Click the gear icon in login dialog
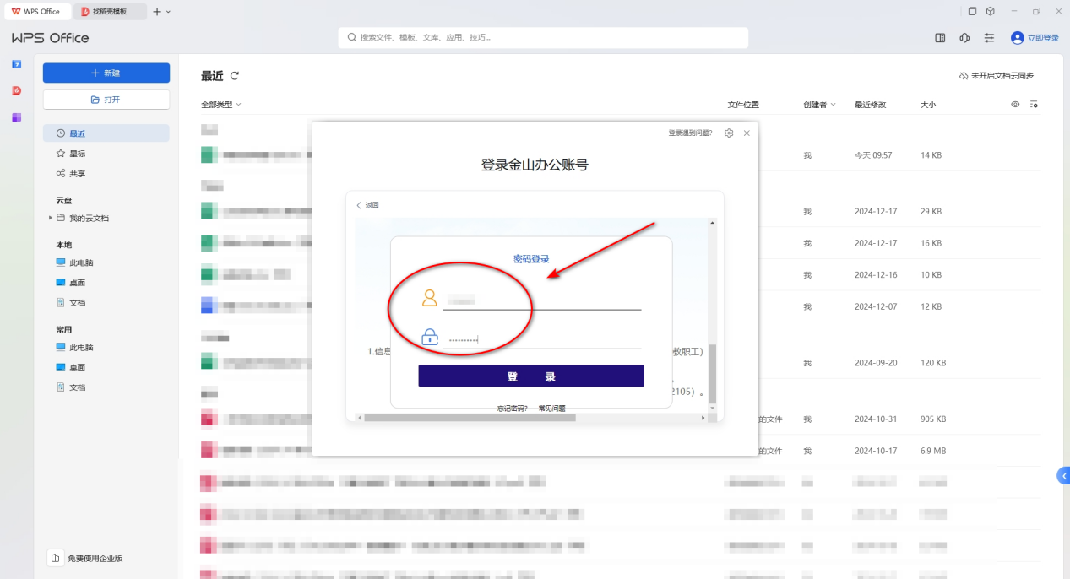Screen dimensions: 1070x579 [x=729, y=133]
